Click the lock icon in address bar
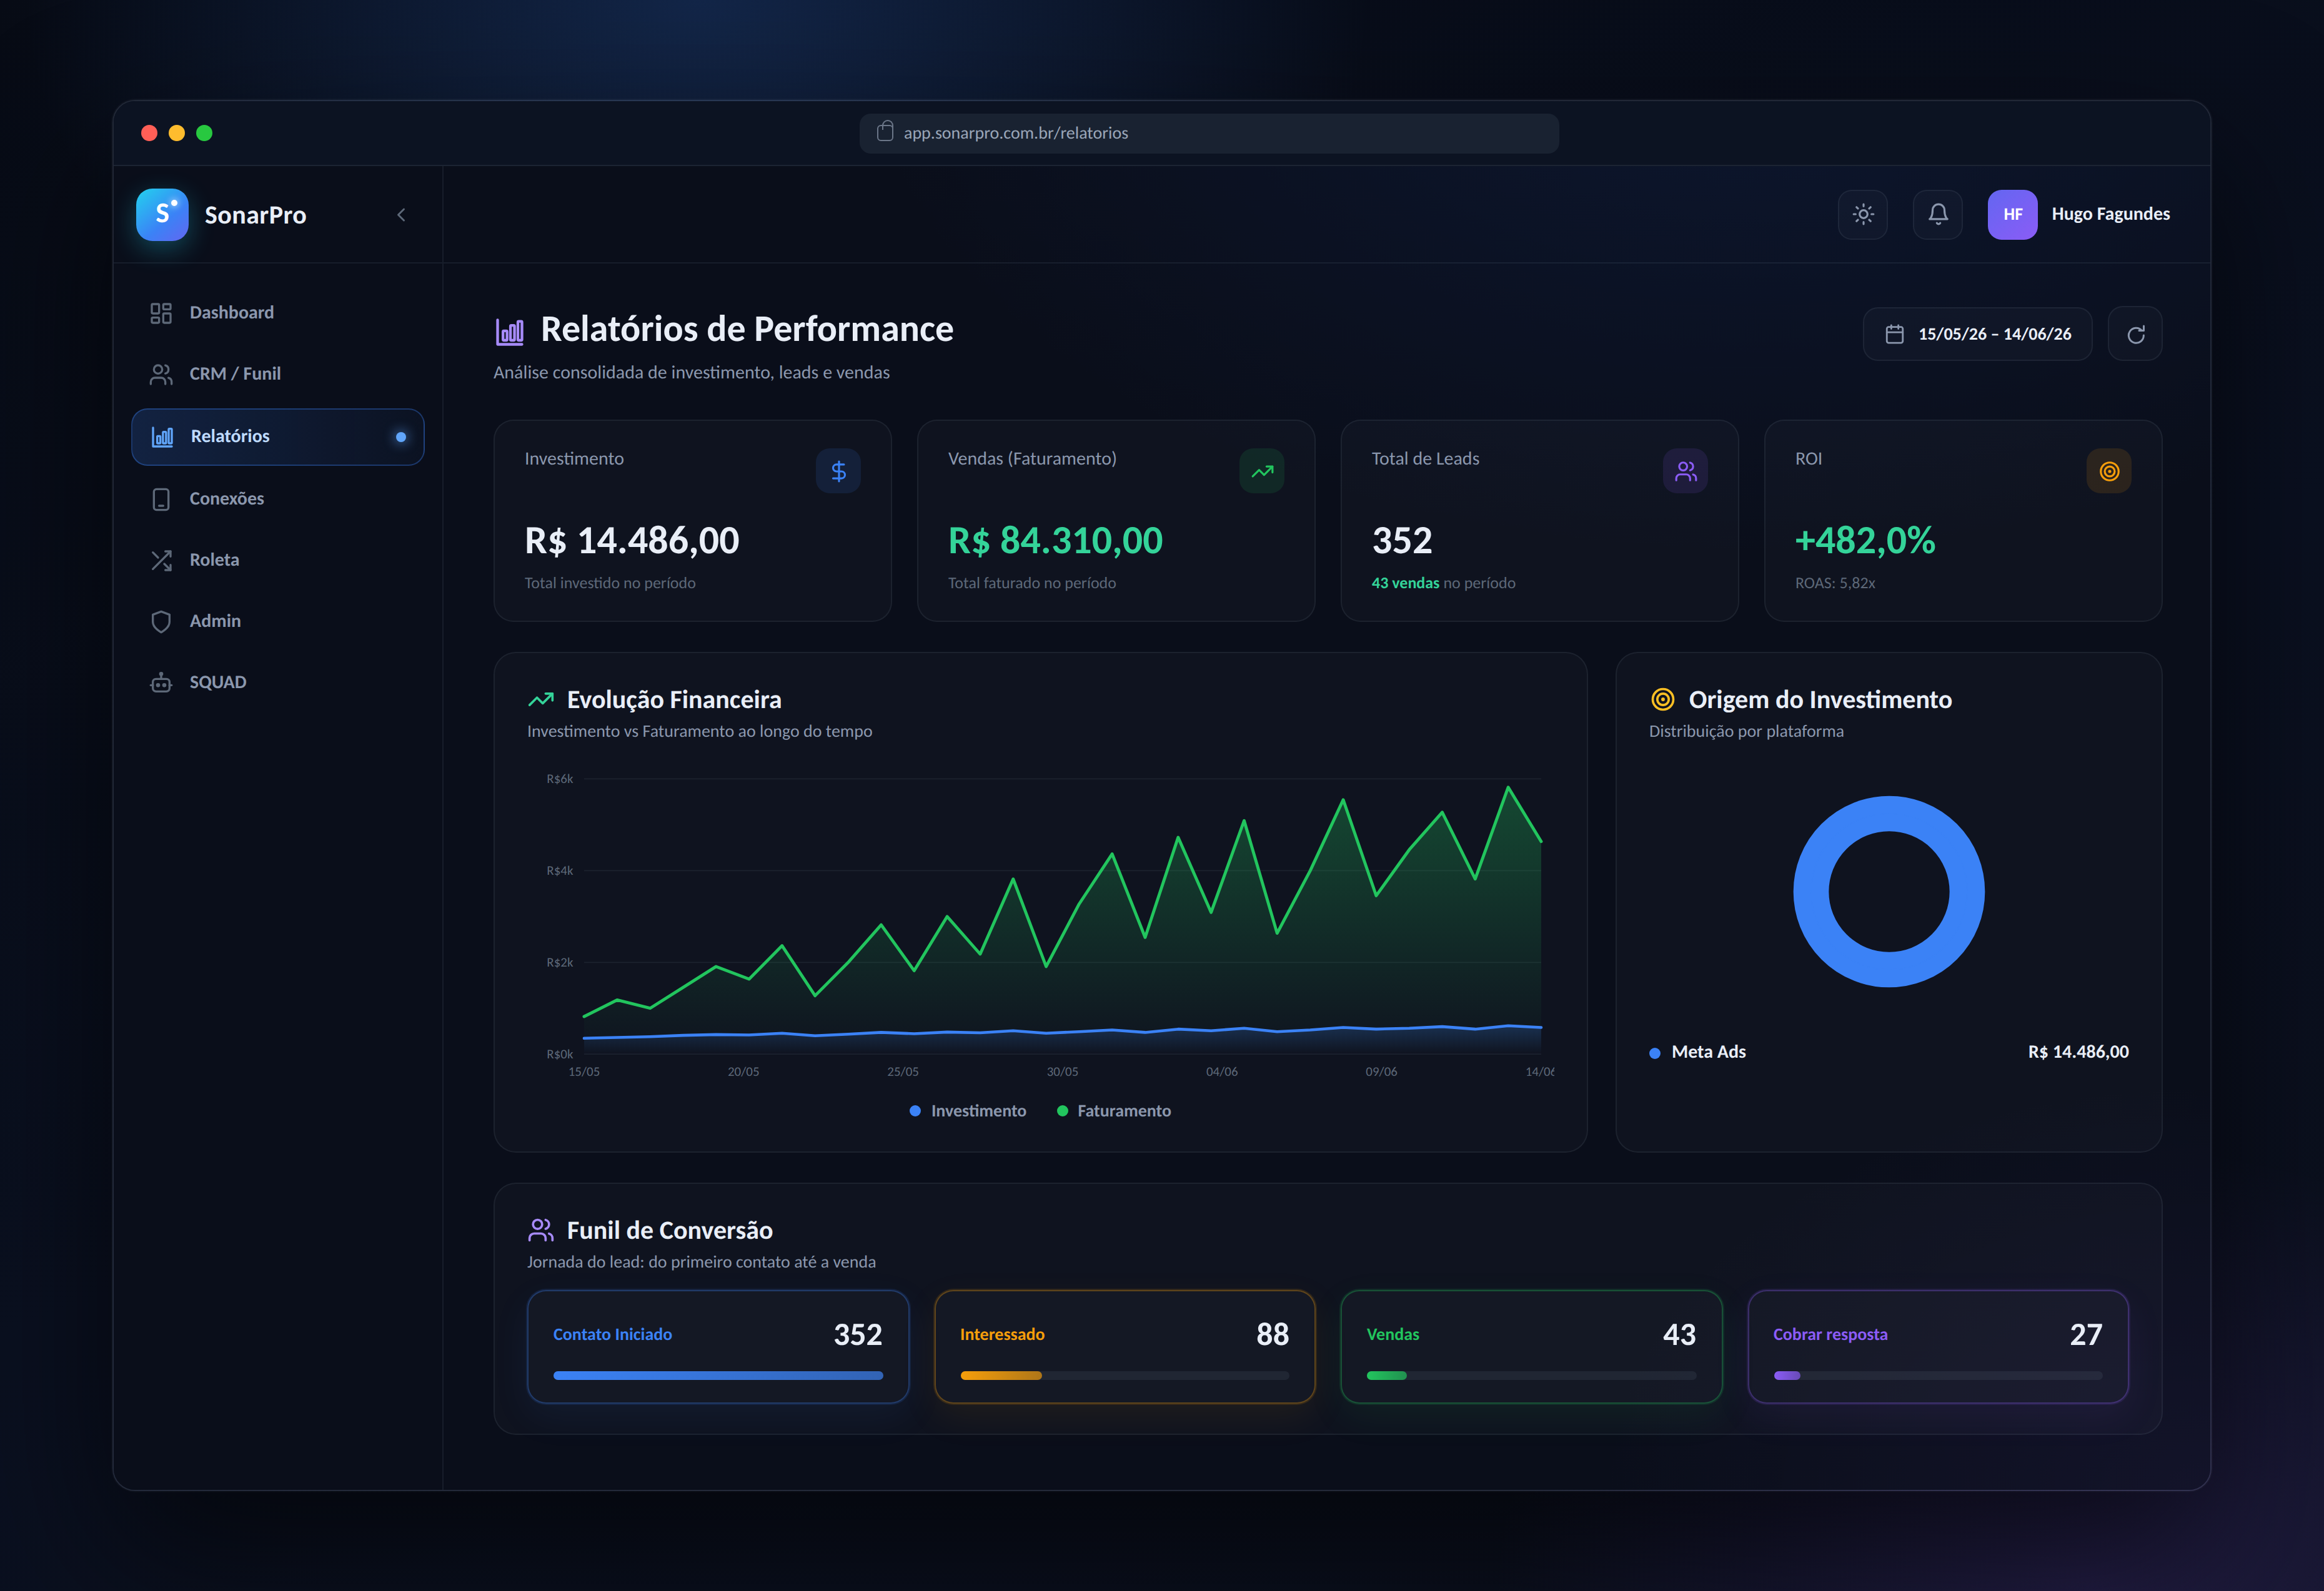The height and width of the screenshot is (1591, 2324). [x=885, y=132]
